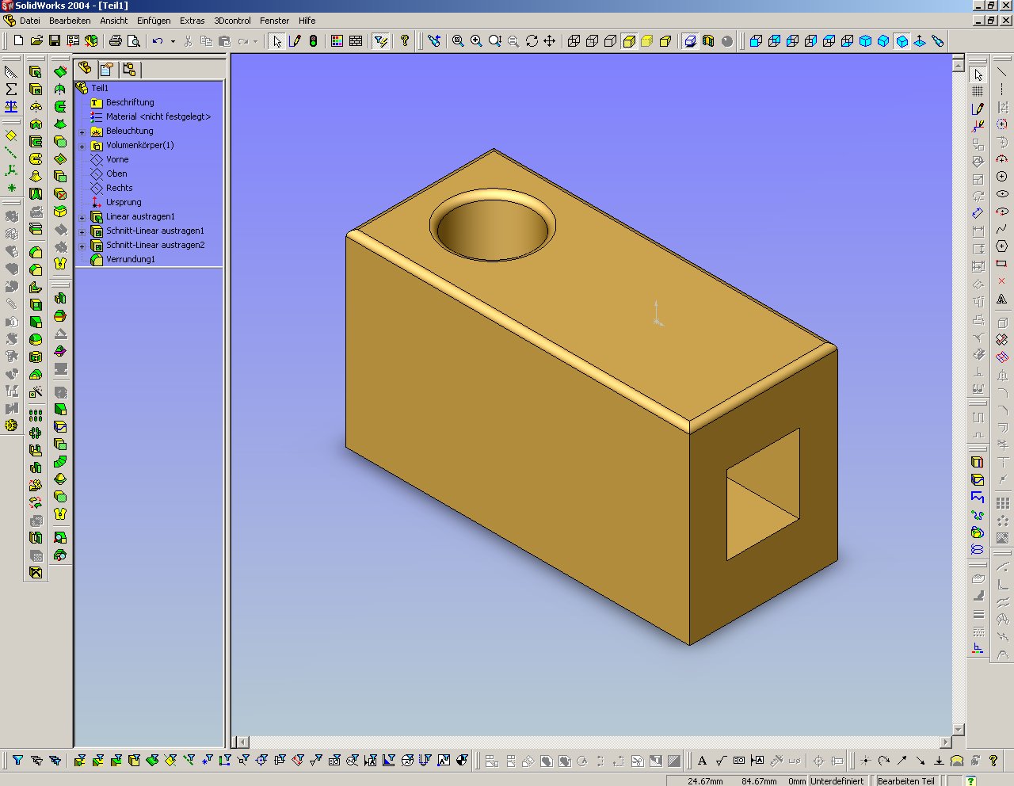This screenshot has height=786, width=1014.
Task: Open Print Preview icon
Action: [x=134, y=40]
